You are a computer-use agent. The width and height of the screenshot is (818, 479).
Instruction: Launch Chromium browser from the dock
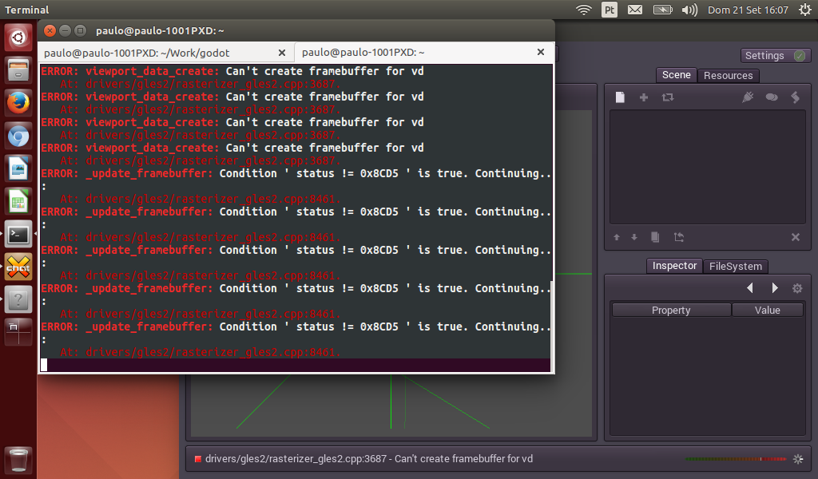click(18, 136)
